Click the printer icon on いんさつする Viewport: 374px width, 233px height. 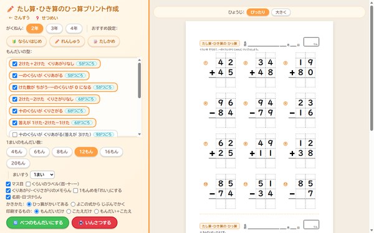pos(81,223)
